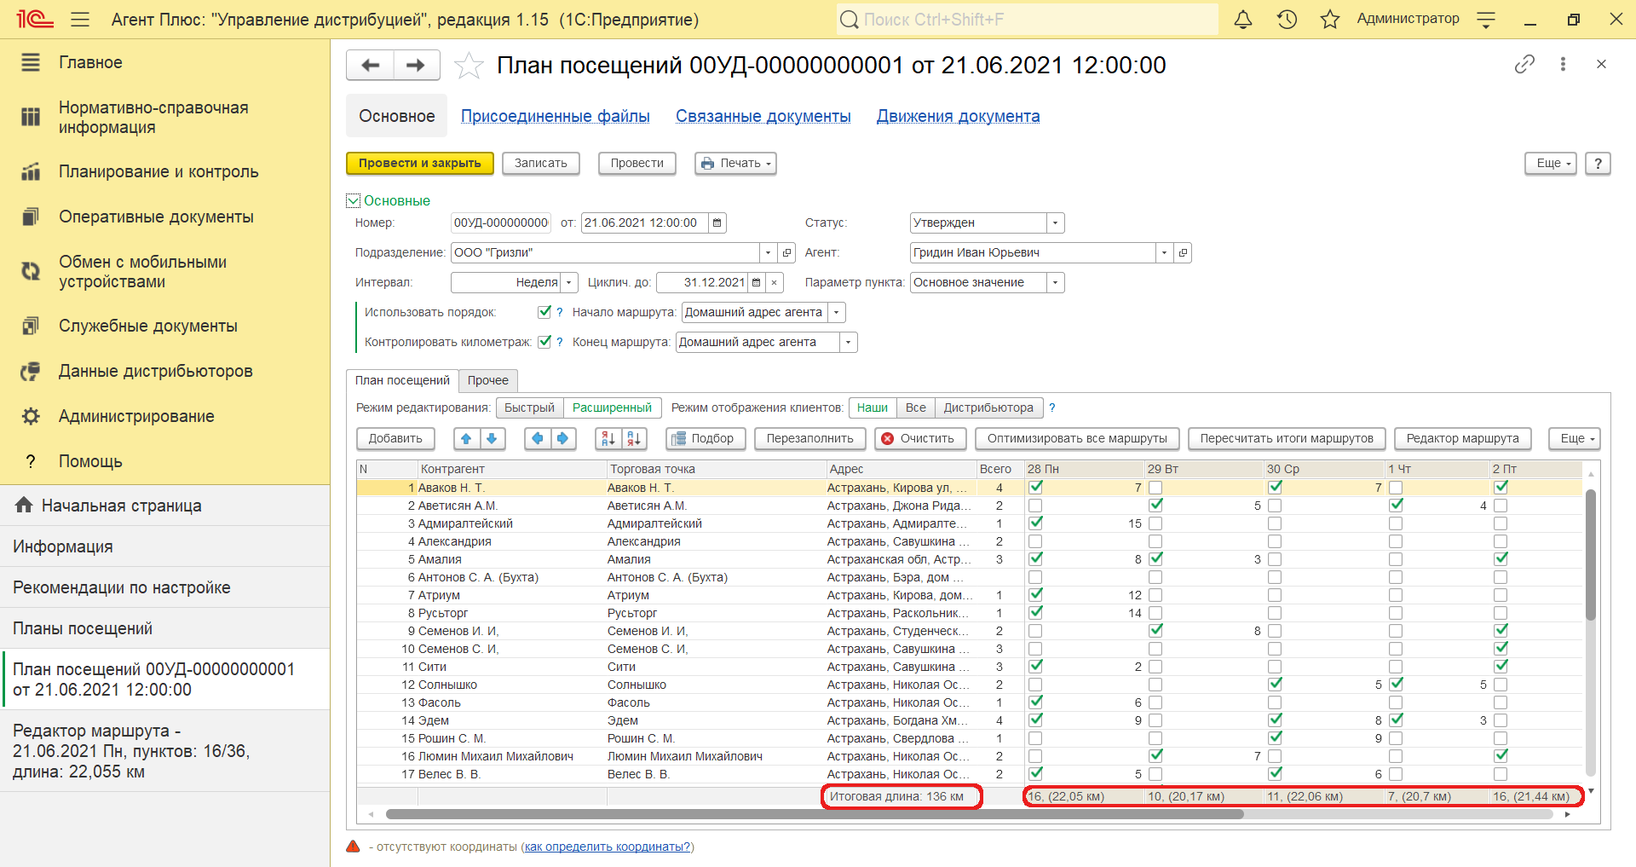Follow как определить координаты link
This screenshot has height=867, width=1636.
click(x=608, y=847)
